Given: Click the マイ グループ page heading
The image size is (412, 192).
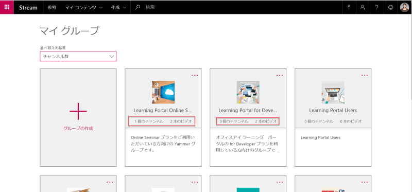Looking at the screenshot, I should coord(69,31).
